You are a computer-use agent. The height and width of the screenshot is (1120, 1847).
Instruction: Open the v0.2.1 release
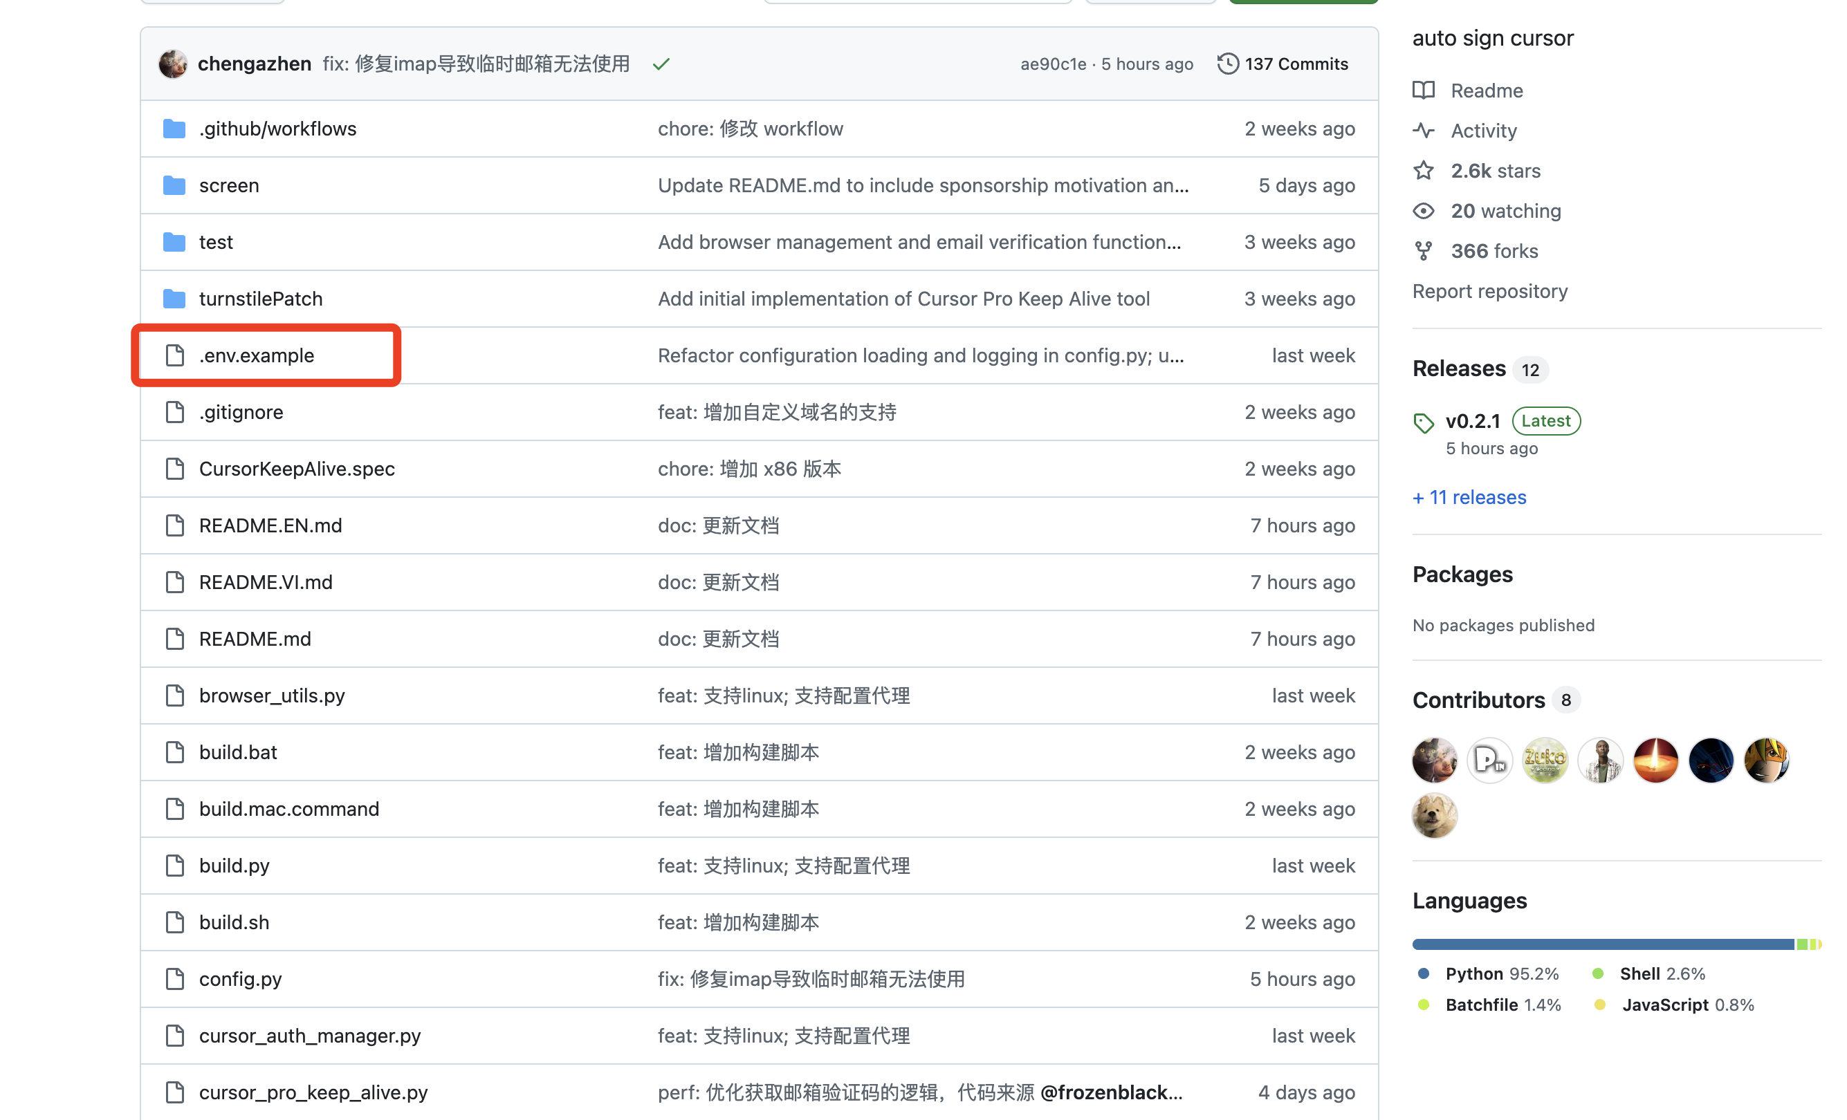(x=1472, y=421)
